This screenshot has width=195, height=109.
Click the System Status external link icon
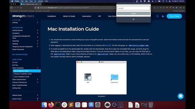point(37,99)
